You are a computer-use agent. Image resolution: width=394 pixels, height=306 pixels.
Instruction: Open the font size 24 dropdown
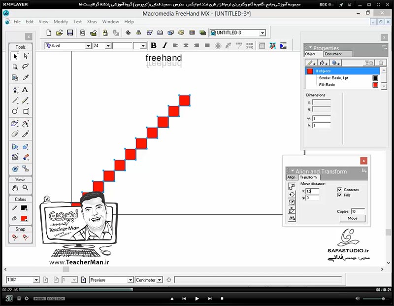108,46
